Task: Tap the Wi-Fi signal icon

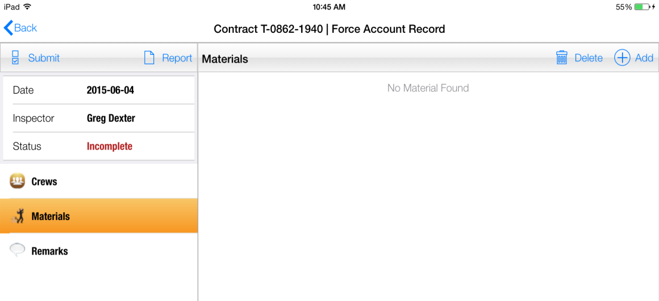Action: (27, 7)
